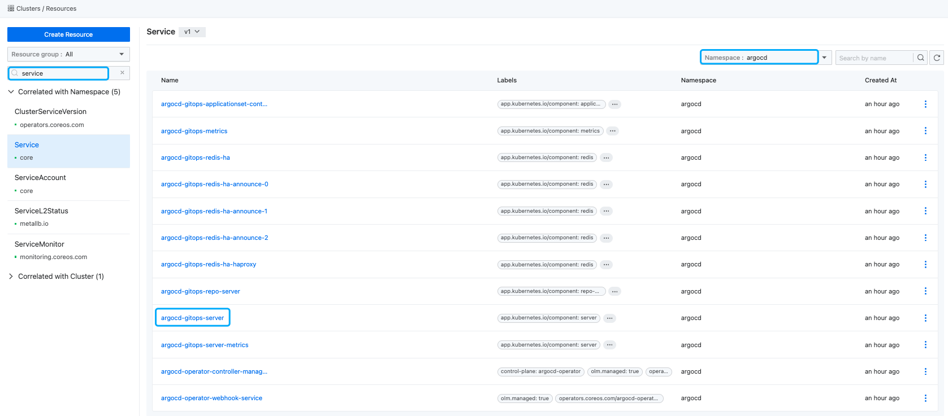
Task: Show more labels for argocd-gitops-repo-server
Action: click(x=614, y=291)
